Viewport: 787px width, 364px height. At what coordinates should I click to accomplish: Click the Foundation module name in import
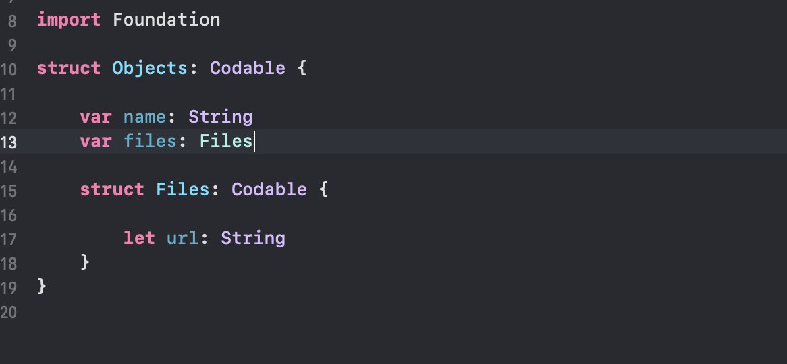pyautogui.click(x=166, y=20)
